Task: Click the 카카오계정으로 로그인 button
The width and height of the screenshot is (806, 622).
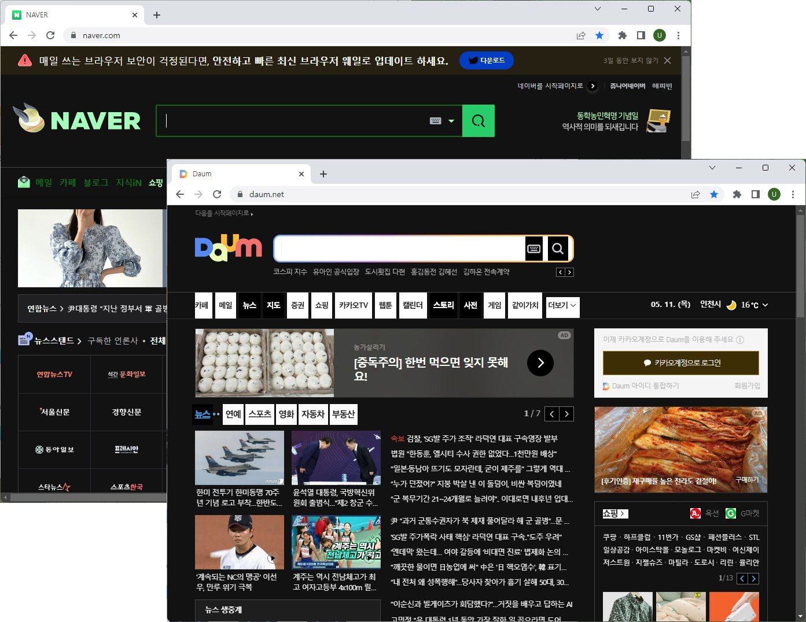Action: (x=680, y=363)
